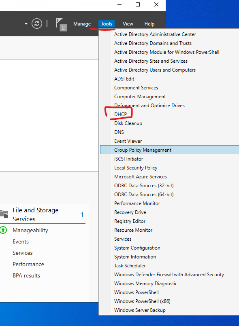239x326 pixels.
Task: Open the View menu
Action: [x=128, y=24]
